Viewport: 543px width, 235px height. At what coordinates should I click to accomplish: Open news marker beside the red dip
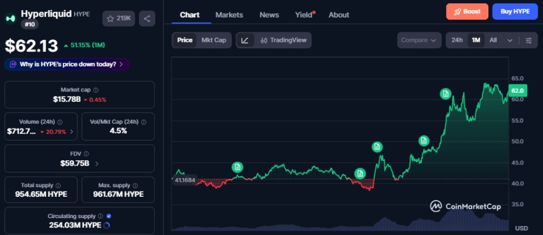click(360, 173)
